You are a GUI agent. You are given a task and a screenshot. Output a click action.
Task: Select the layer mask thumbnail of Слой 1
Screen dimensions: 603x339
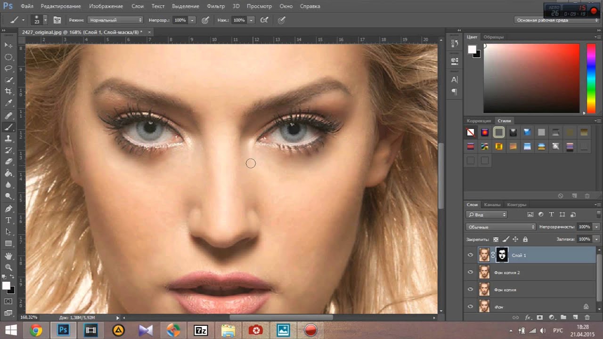pyautogui.click(x=502, y=255)
